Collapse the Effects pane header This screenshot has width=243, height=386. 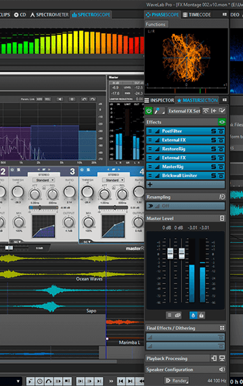pyautogui.click(x=181, y=122)
